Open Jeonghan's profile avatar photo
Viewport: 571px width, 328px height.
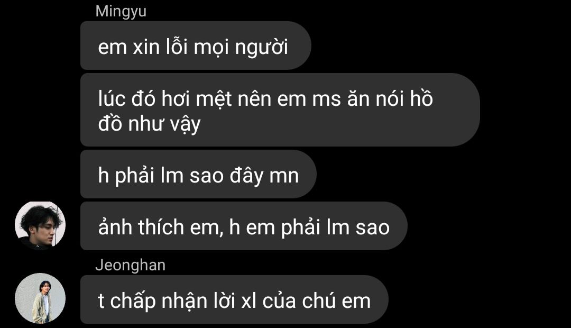pyautogui.click(x=40, y=298)
